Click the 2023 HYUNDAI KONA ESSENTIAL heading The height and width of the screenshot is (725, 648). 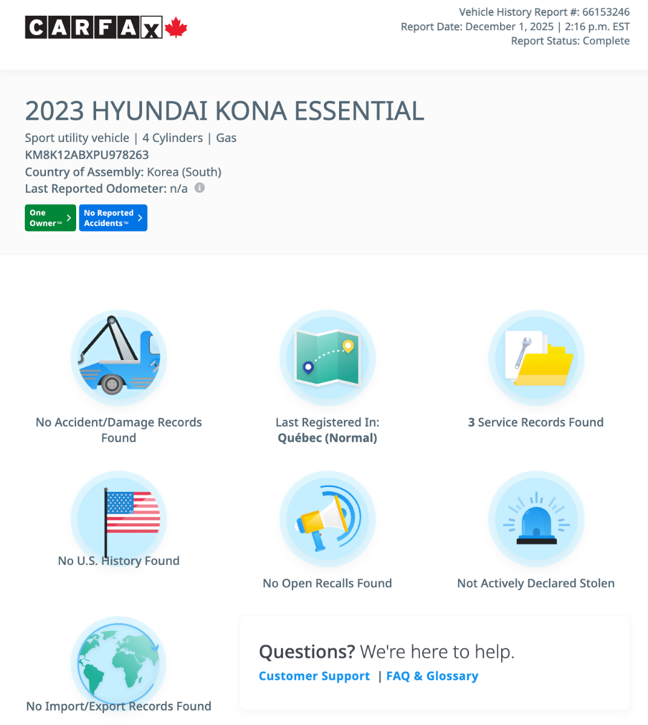point(224,111)
